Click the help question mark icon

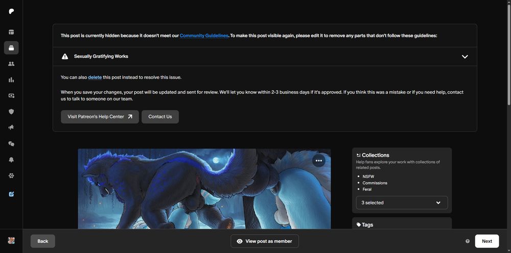tap(468, 241)
